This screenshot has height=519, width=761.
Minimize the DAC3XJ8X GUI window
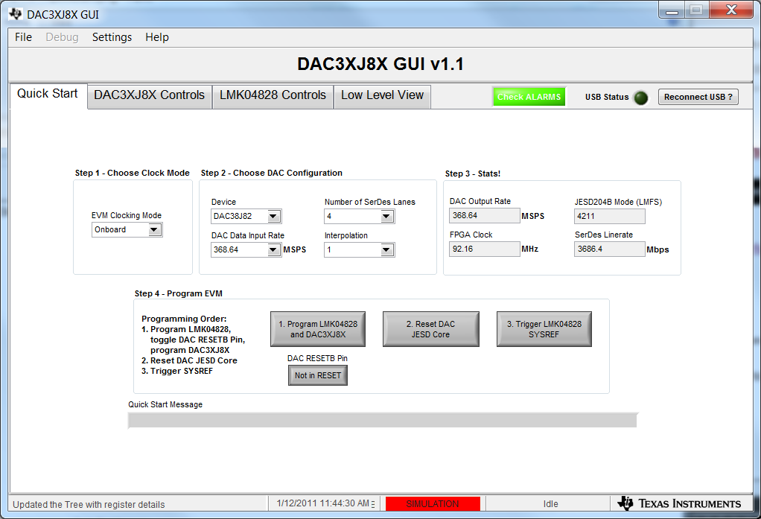[672, 10]
